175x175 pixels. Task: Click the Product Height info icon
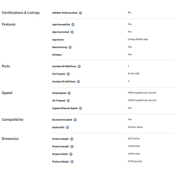(72, 139)
